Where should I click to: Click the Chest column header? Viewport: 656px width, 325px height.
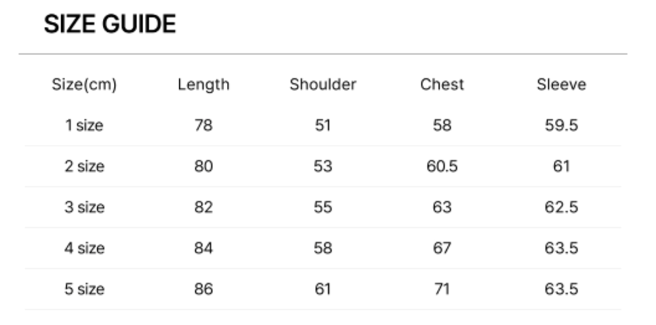(x=442, y=85)
